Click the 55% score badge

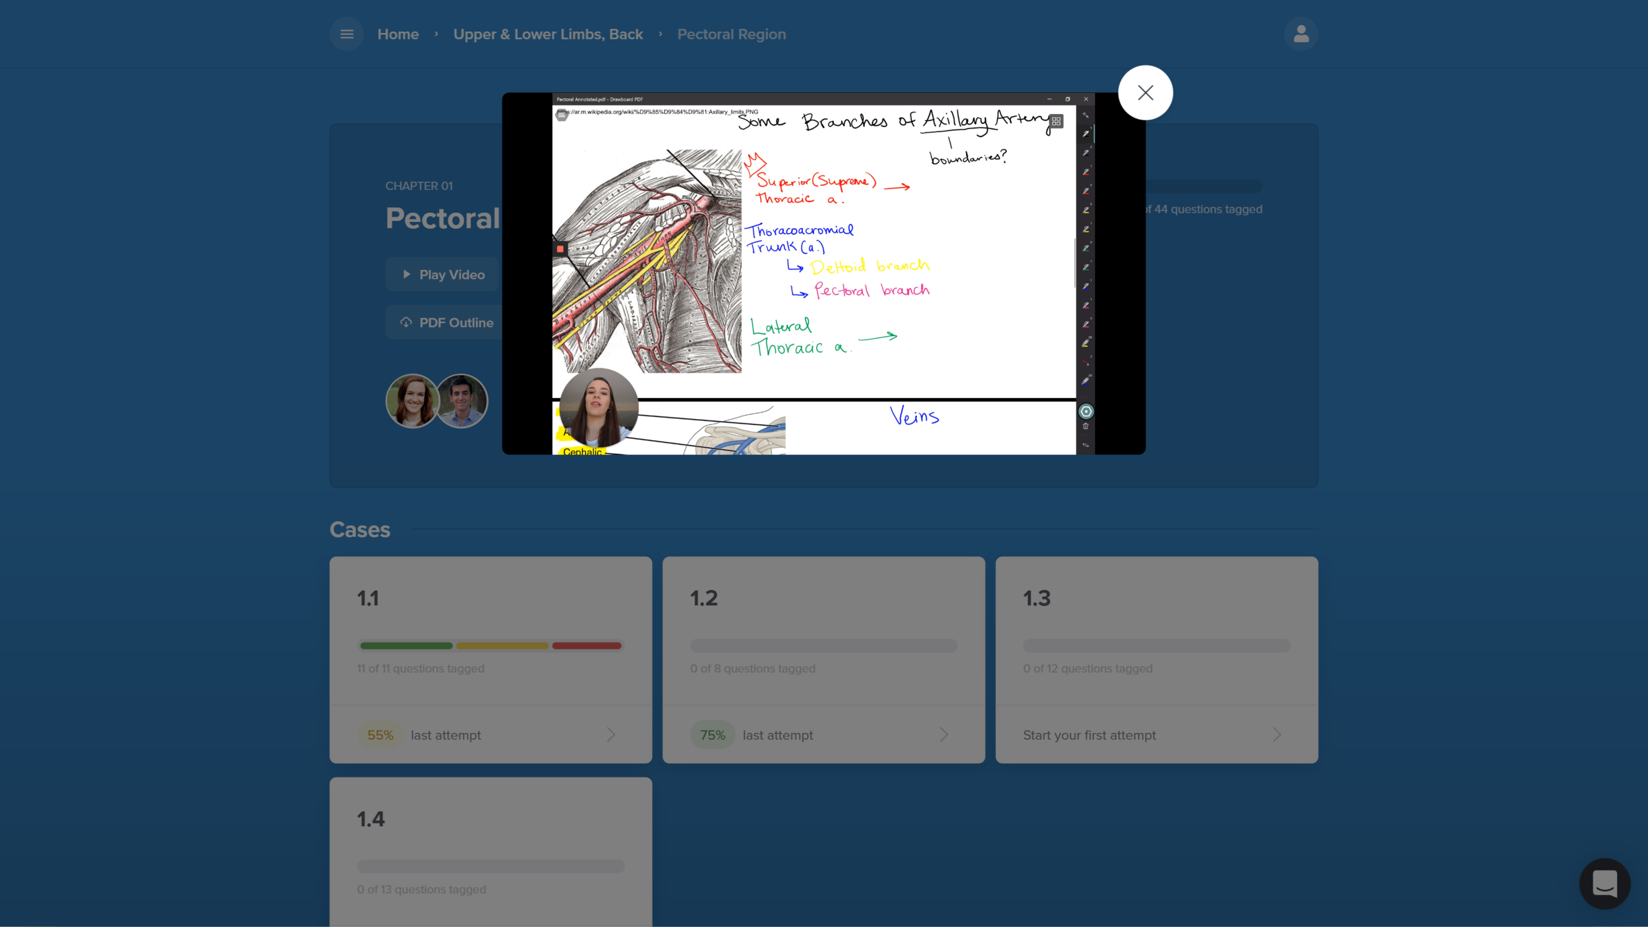tap(380, 735)
